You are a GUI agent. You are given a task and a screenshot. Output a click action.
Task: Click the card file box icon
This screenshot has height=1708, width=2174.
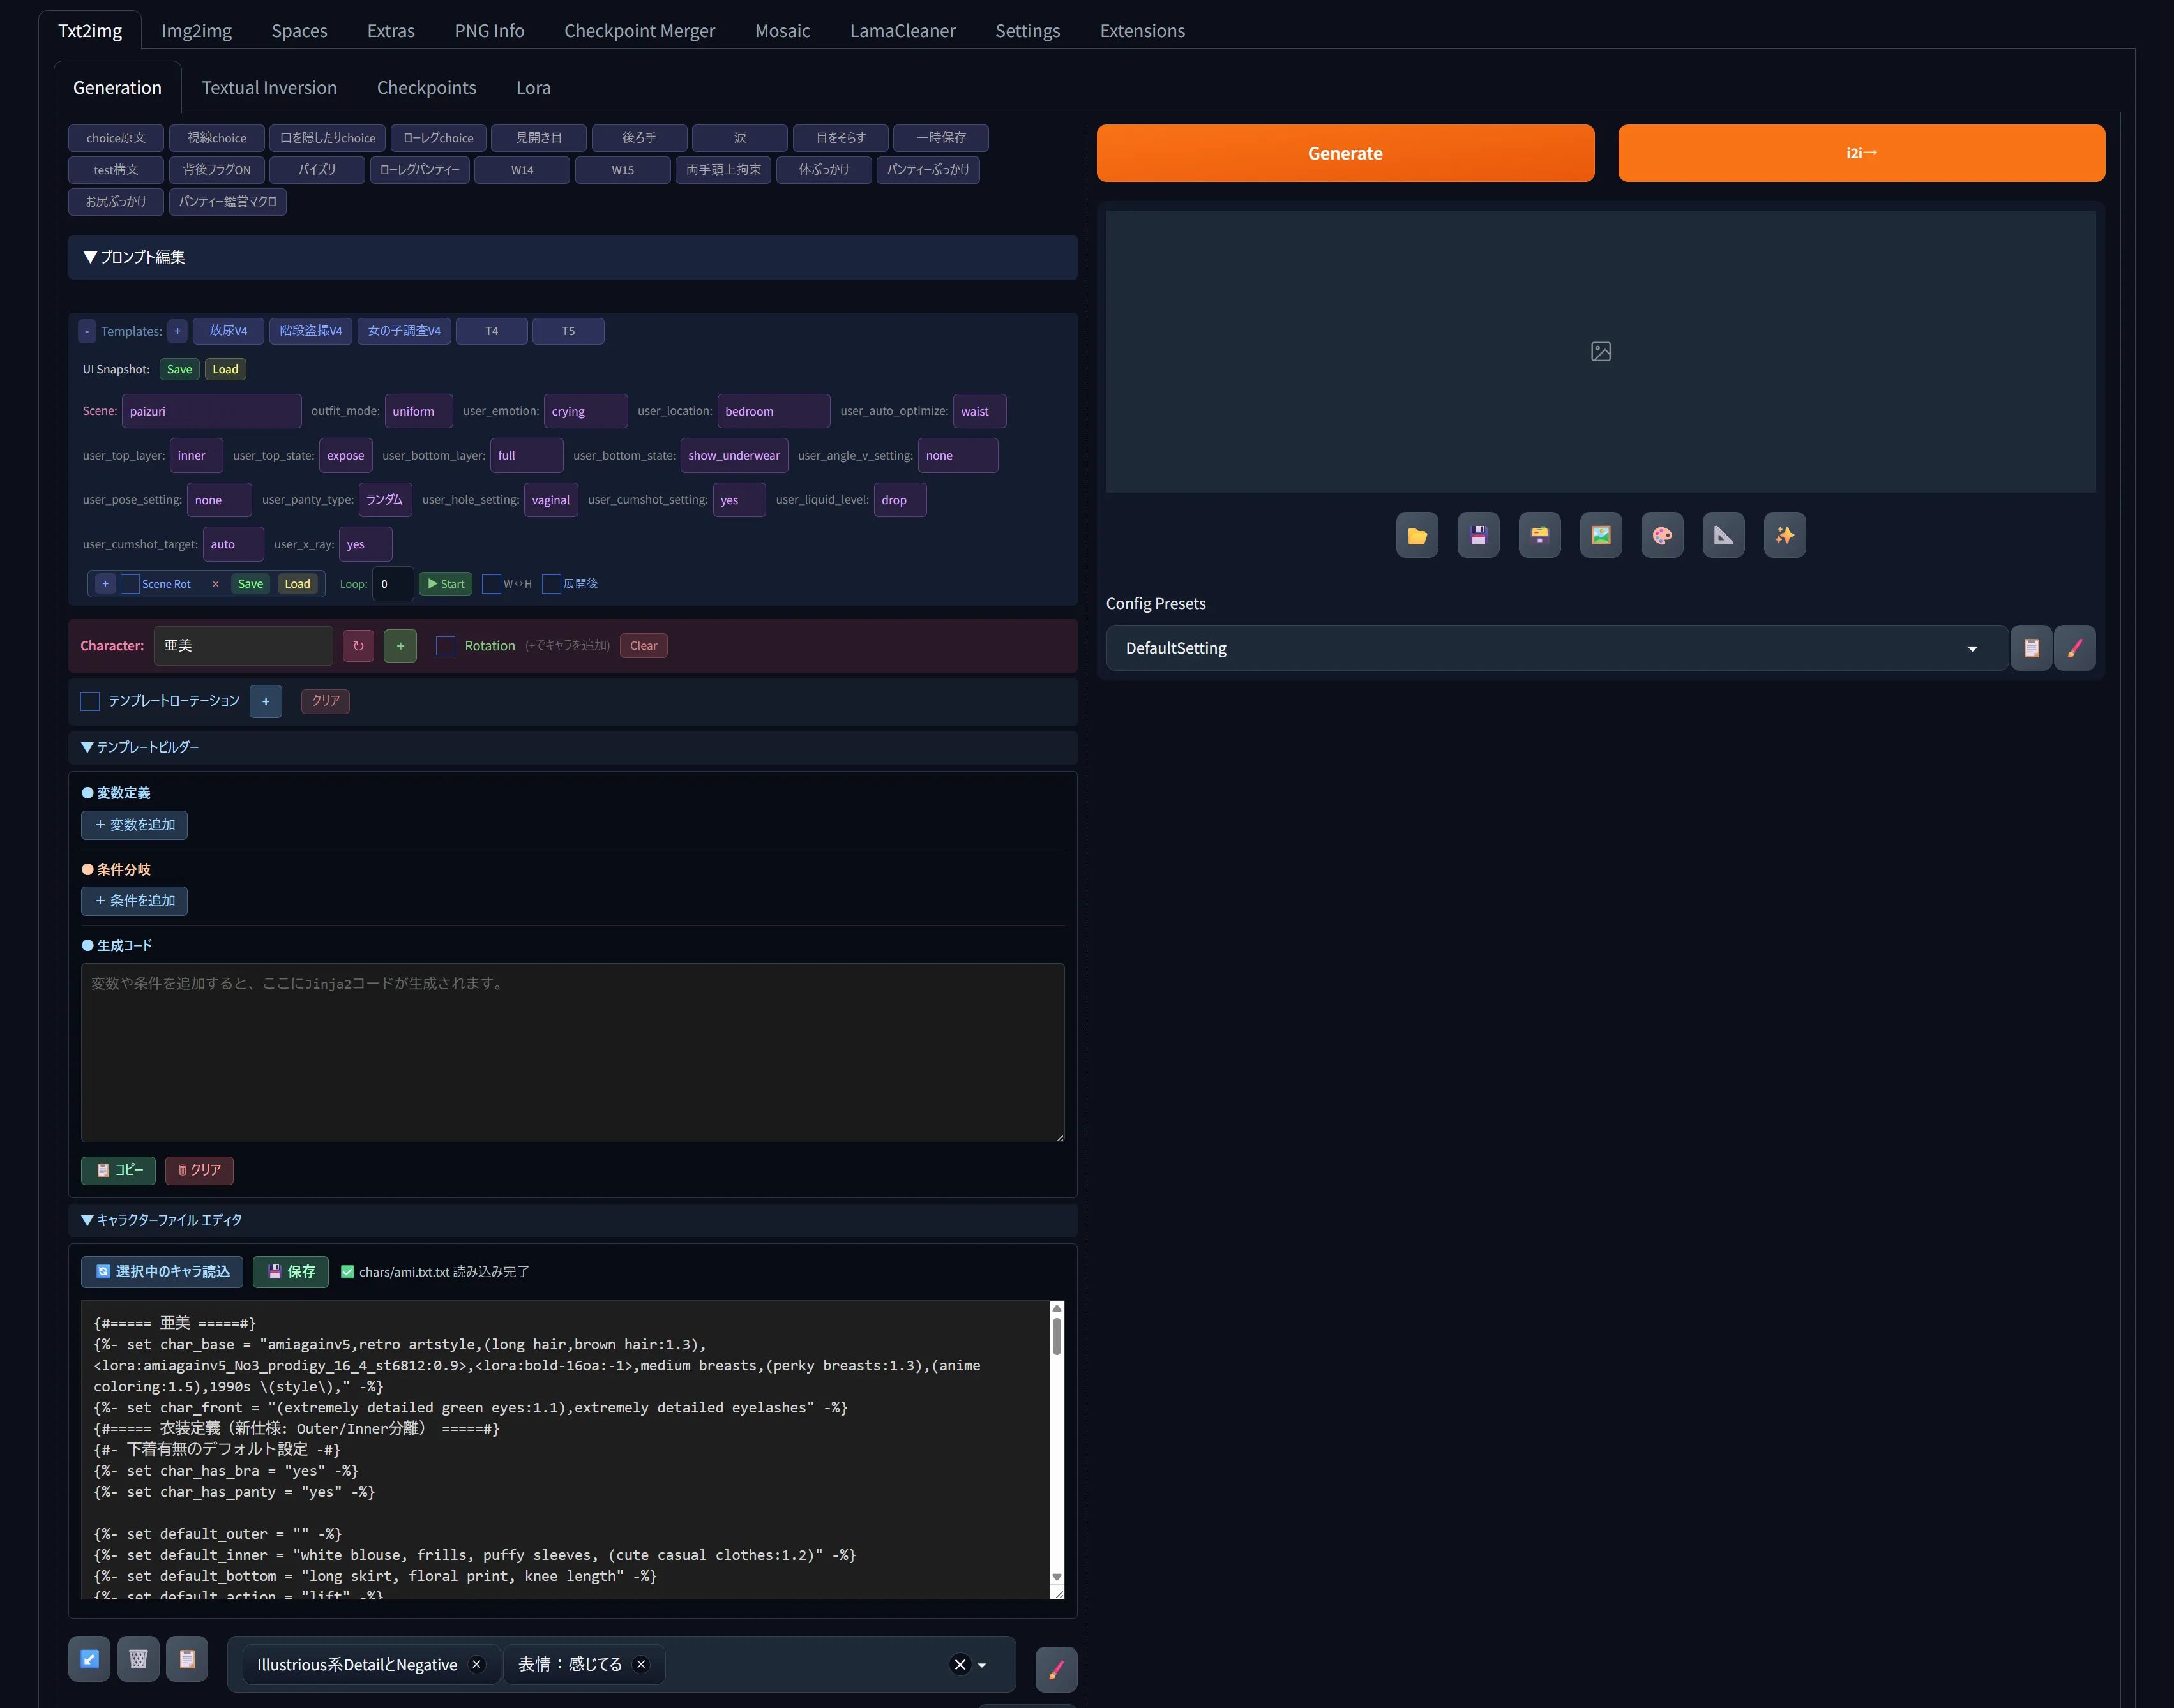(1539, 535)
